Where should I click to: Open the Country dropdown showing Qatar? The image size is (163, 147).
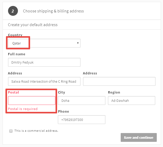44,43
